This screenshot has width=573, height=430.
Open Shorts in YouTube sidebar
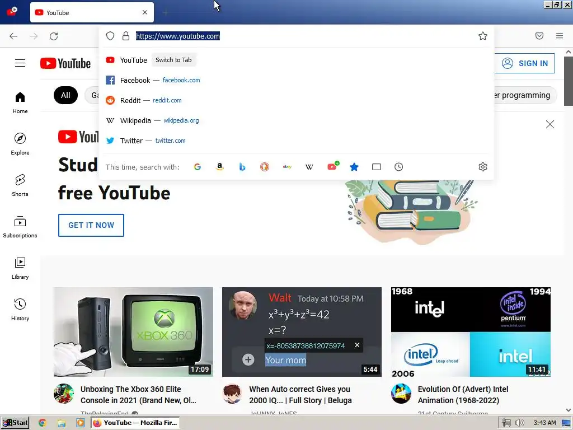[20, 185]
